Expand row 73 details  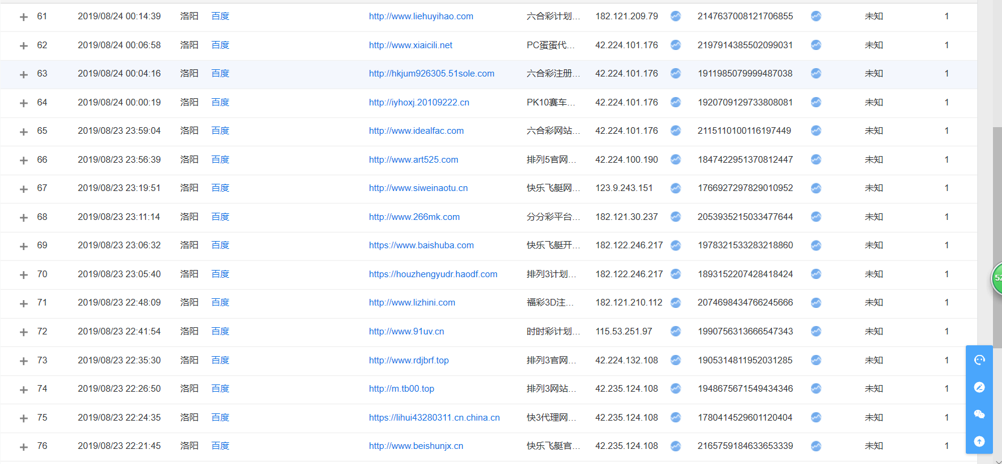(x=23, y=361)
